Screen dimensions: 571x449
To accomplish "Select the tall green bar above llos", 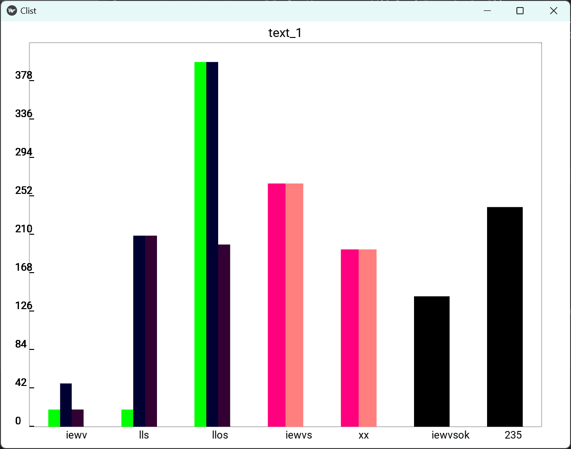I will point(201,244).
